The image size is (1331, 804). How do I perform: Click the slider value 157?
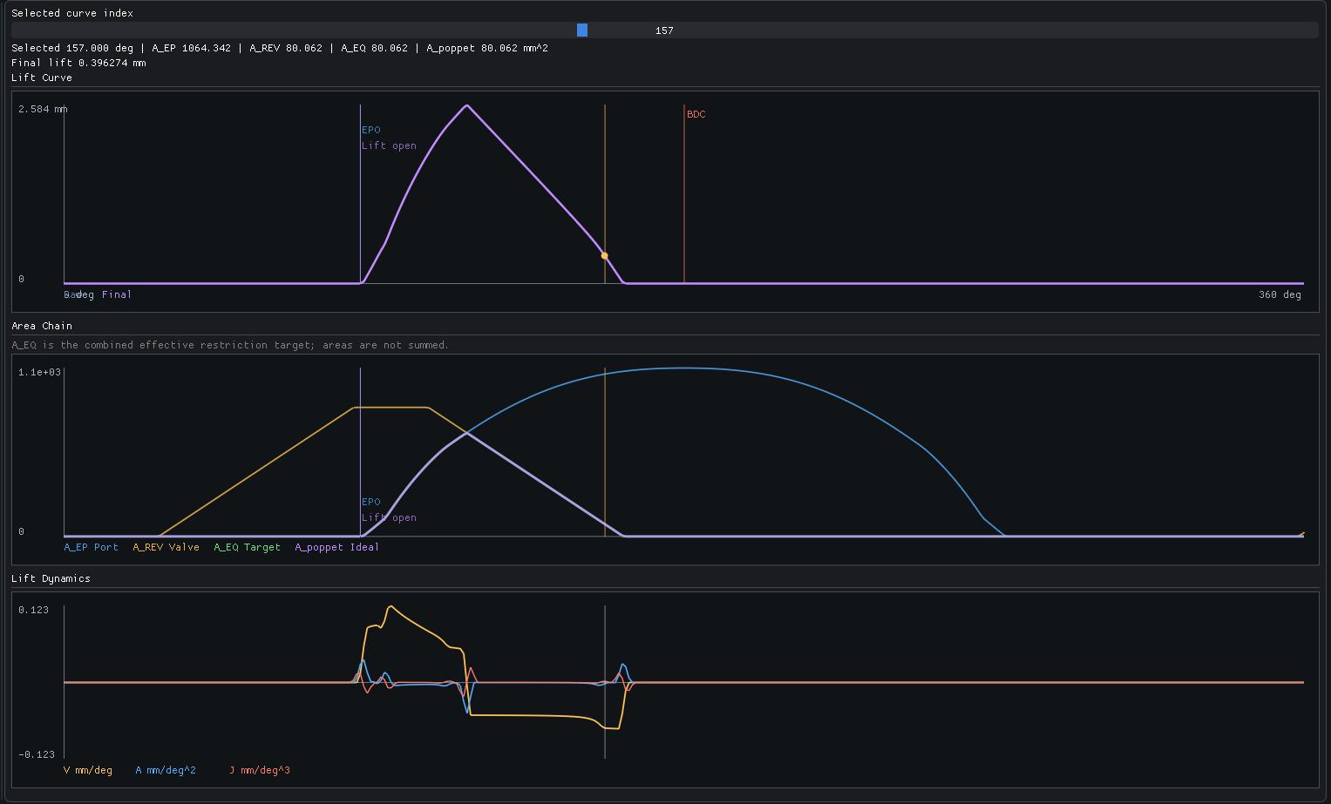(x=664, y=30)
